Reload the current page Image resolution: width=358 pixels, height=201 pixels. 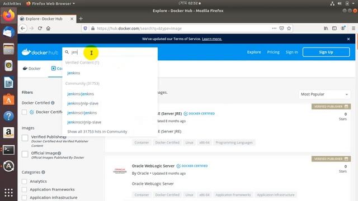point(40,28)
